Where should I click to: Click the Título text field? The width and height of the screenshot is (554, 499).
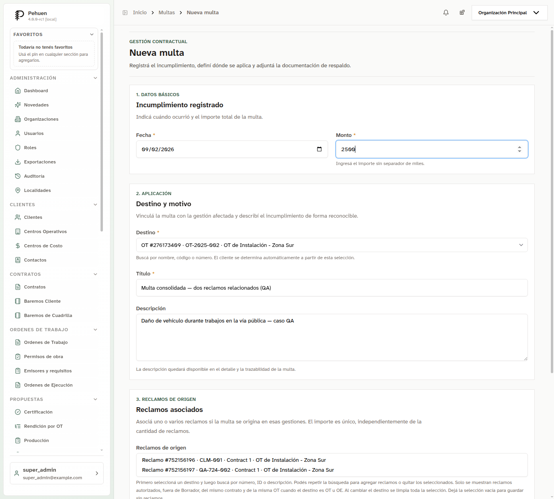coord(332,288)
